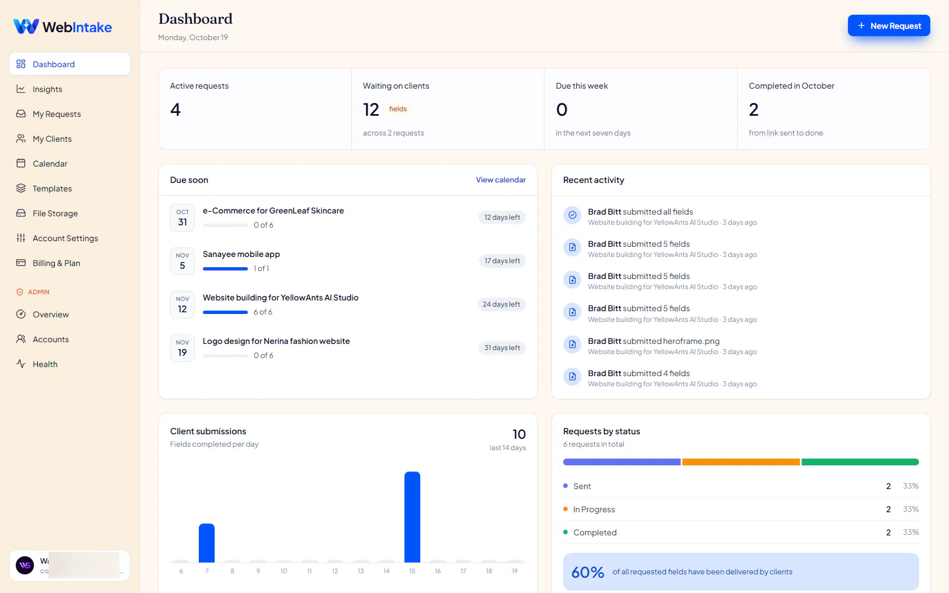949x593 pixels.
Task: Click the '12 days left' badge
Action: [x=502, y=217]
